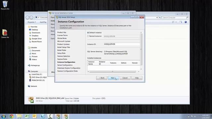This screenshot has width=212, height=119.
Task: Open Excel from the taskbar
Action: click(x=27, y=116)
